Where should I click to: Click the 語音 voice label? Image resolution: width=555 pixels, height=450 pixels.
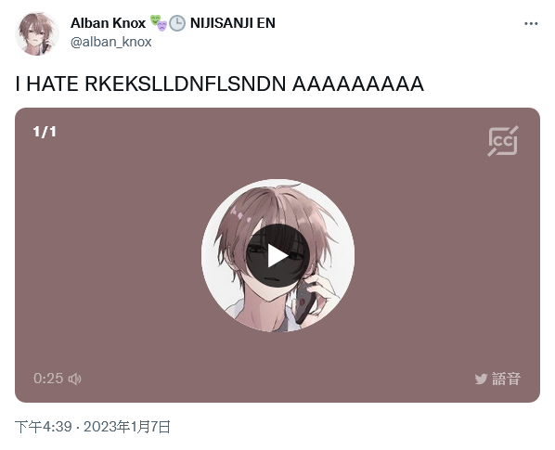click(506, 379)
